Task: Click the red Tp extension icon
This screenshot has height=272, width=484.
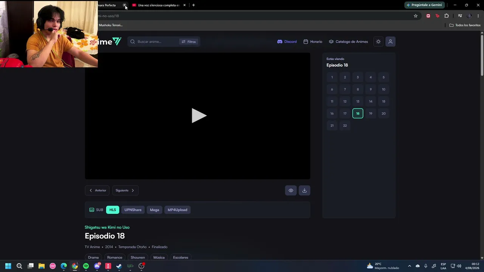Action: 437,16
